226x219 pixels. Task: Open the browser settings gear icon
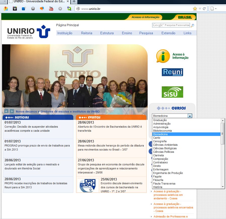(x=60, y=8)
